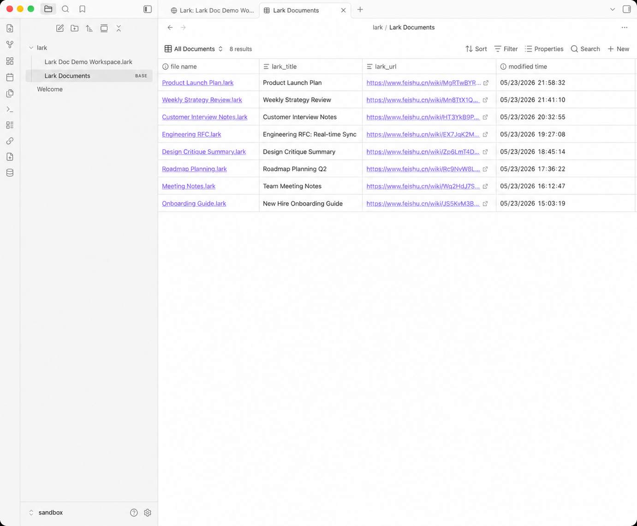
Task: Change file explorer sort order icon
Action: (89, 29)
